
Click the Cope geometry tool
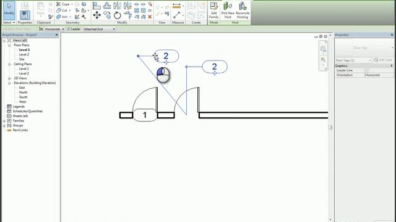pos(63,4)
